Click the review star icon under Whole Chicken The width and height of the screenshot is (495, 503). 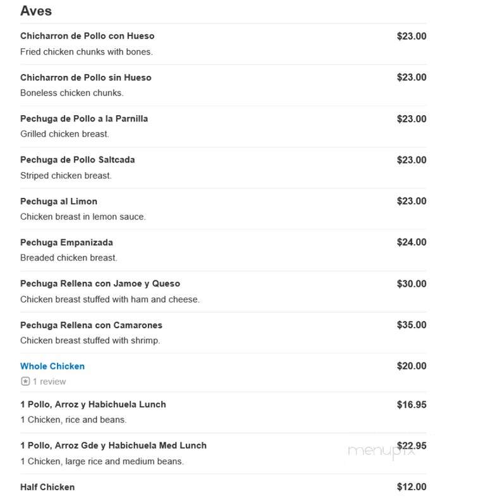coord(25,382)
